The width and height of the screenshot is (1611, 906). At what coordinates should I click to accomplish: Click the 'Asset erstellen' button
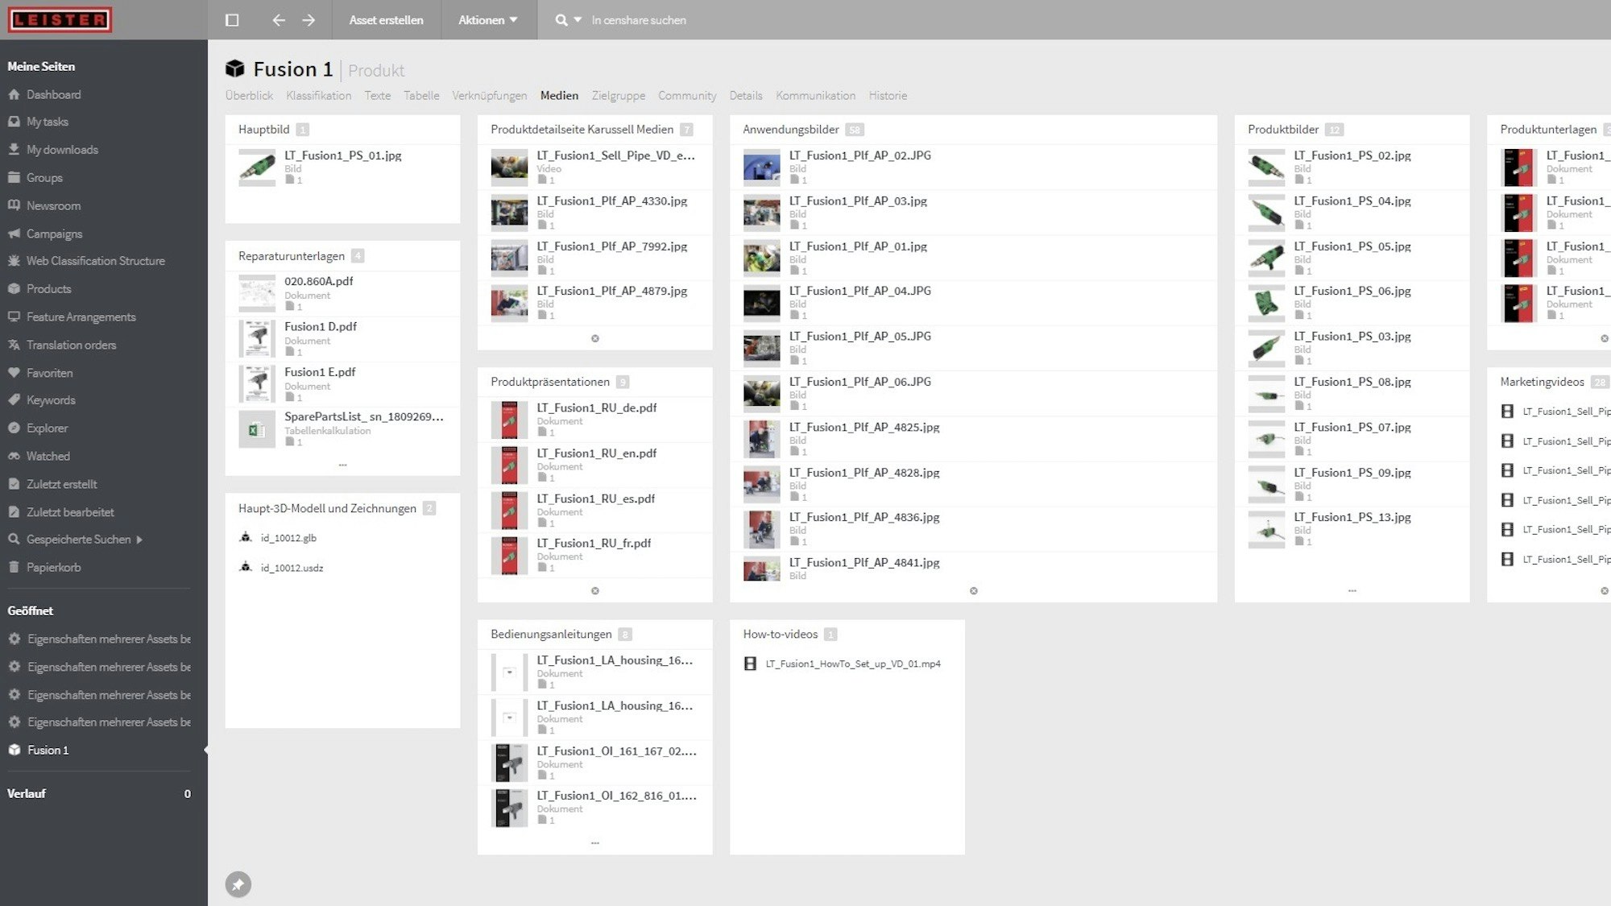[x=386, y=20]
